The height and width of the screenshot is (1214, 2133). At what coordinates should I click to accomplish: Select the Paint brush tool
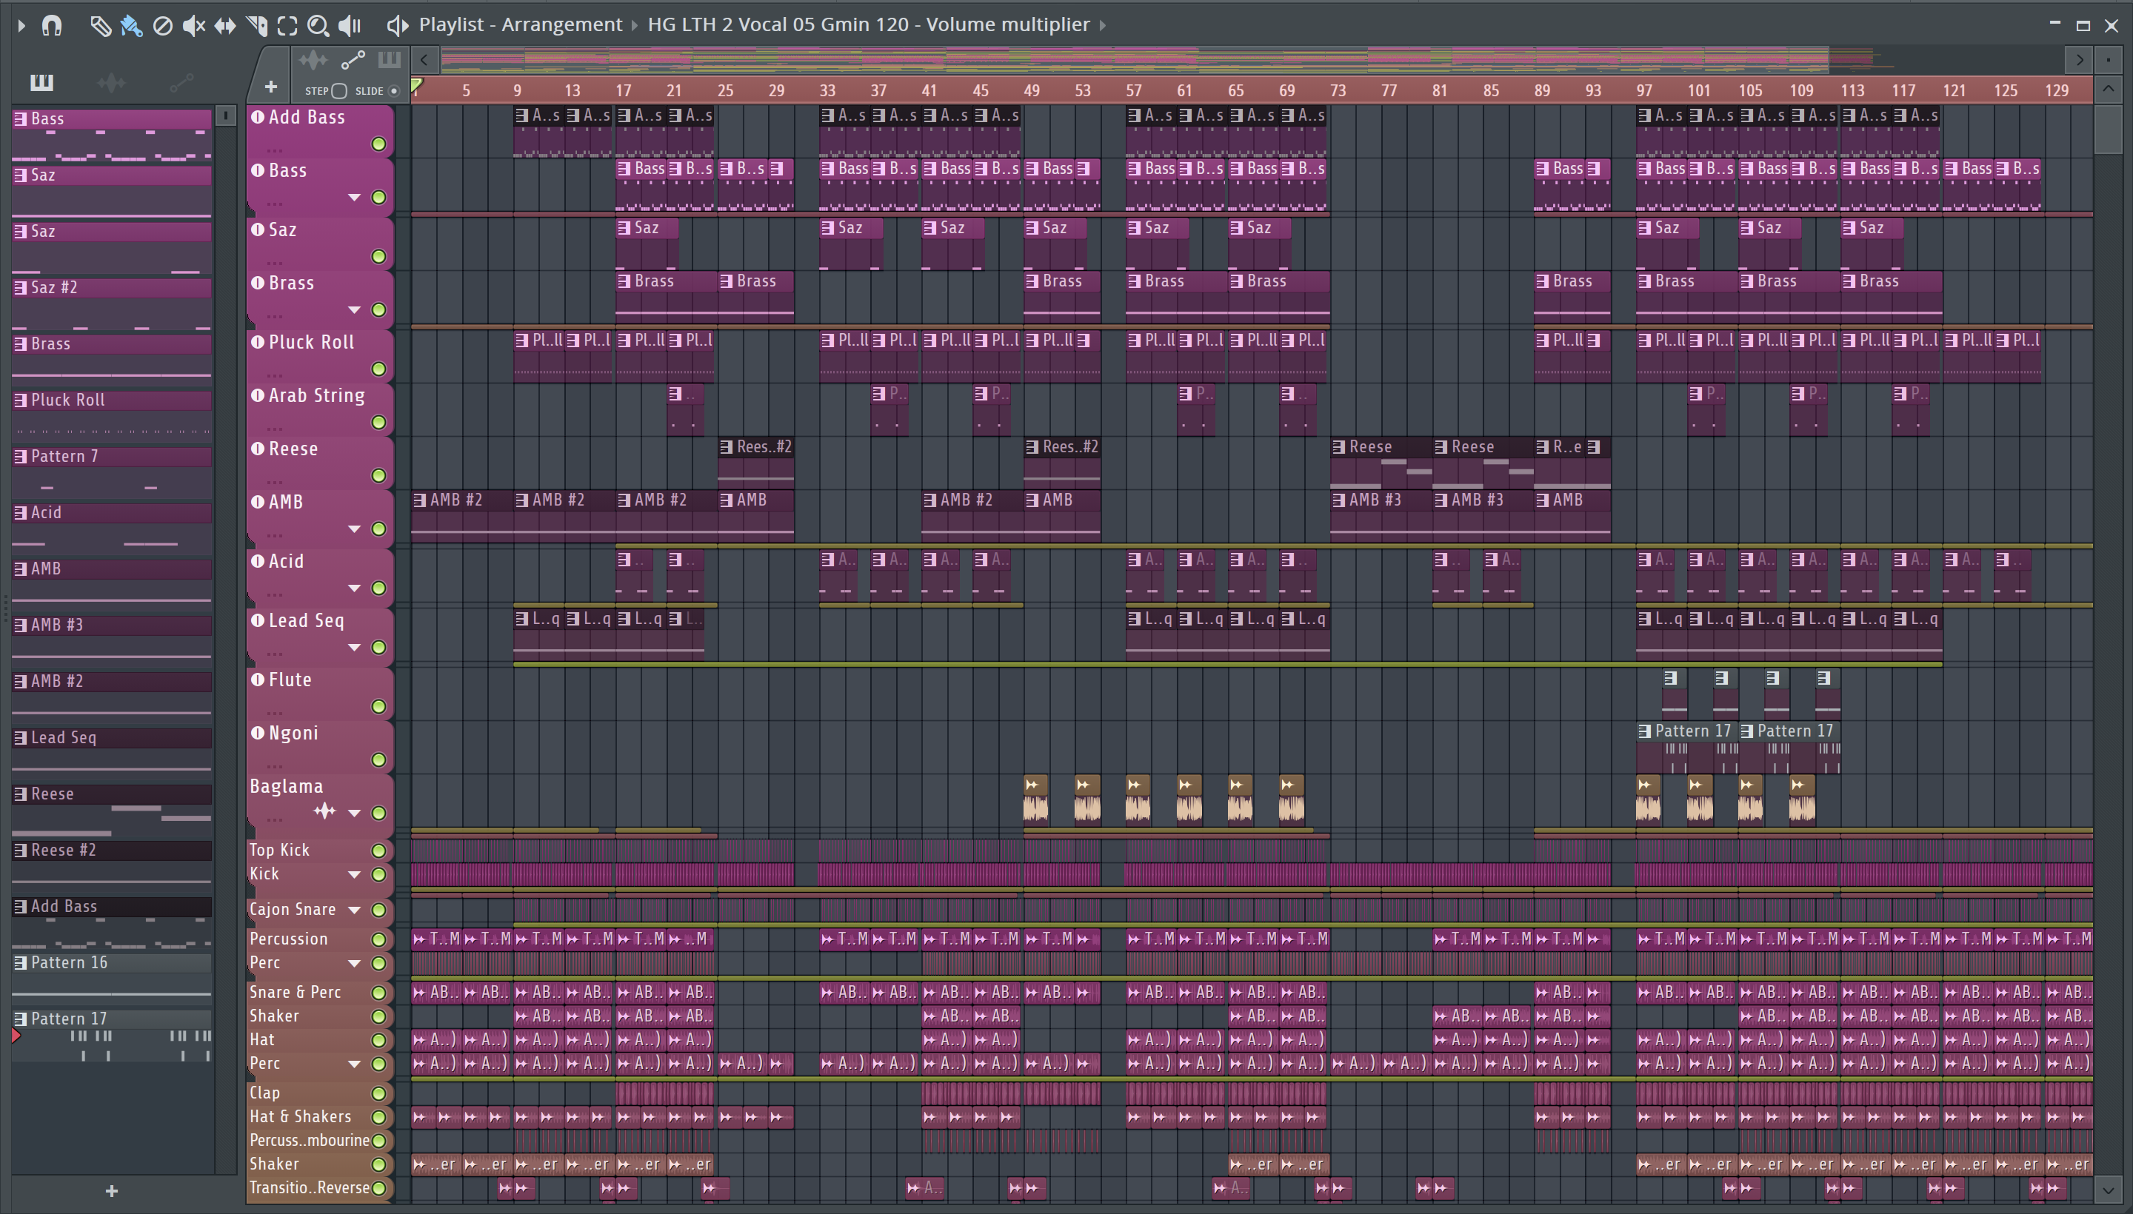click(x=131, y=25)
